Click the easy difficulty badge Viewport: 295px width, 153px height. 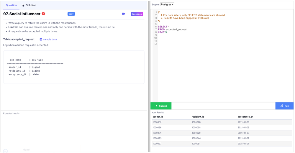coord(71,14)
